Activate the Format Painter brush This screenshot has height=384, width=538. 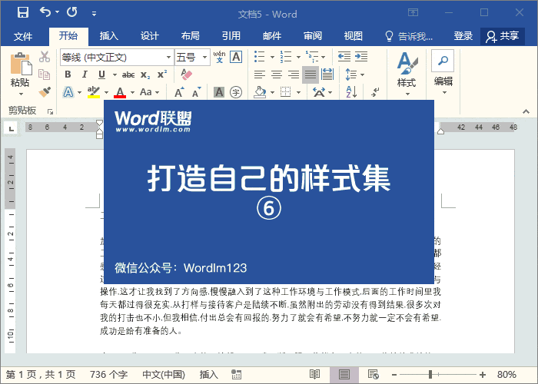45,91
